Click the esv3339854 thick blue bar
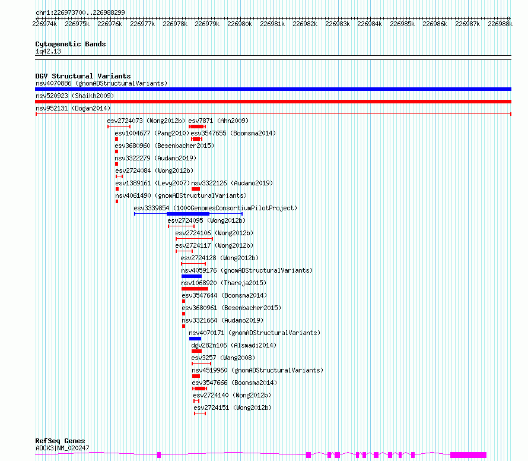Viewport: 528px width, 461px height. 188,214
